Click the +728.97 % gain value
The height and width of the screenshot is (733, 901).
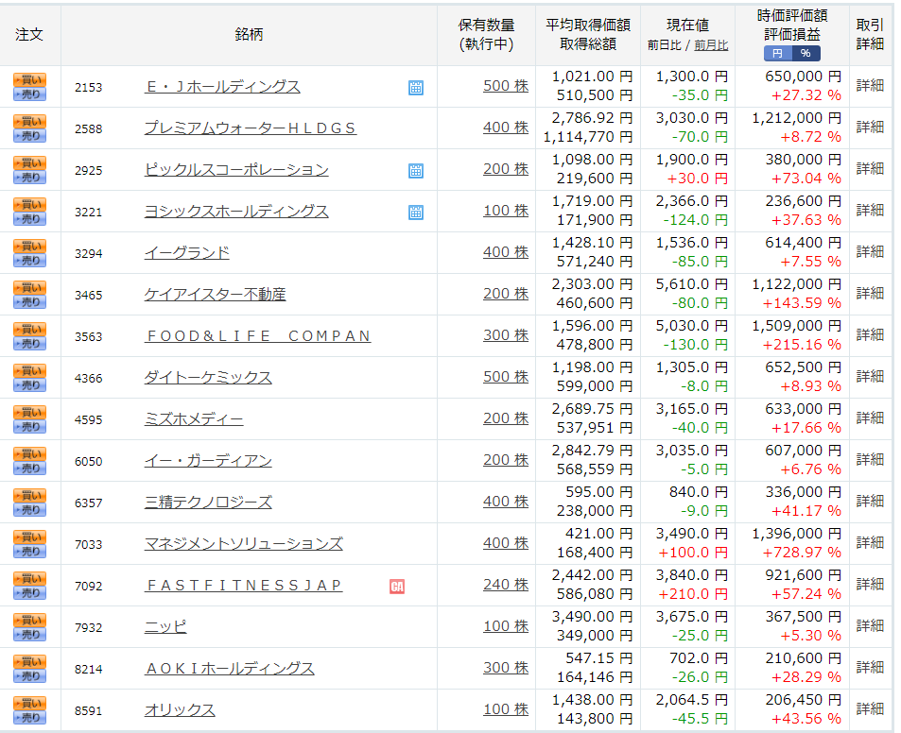(802, 553)
